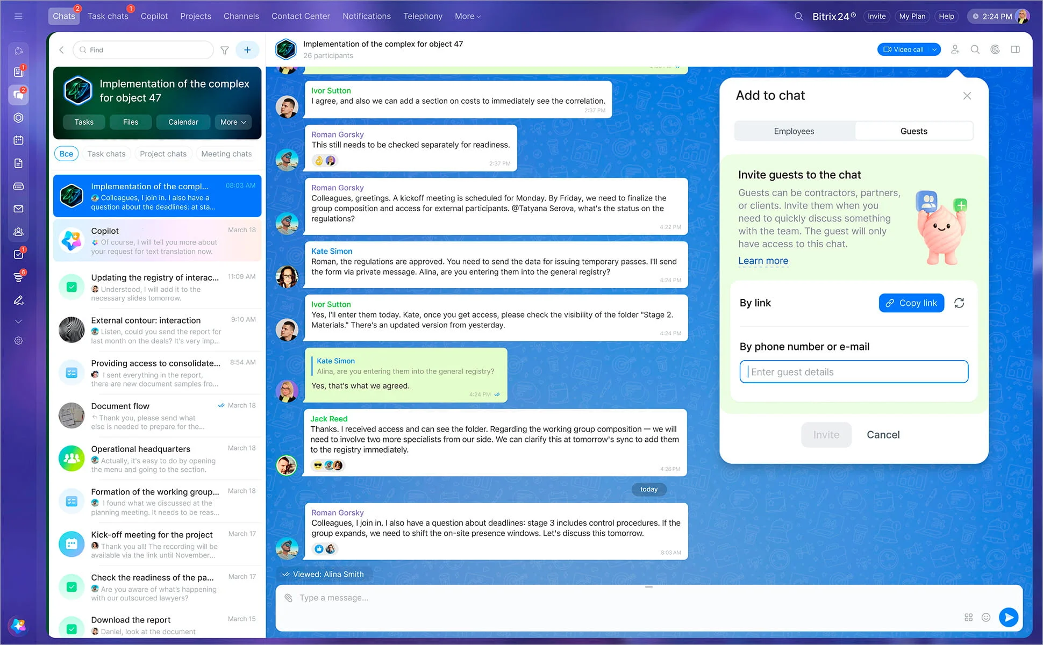This screenshot has width=1043, height=645.
Task: Click the Learn more link
Action: pos(763,261)
